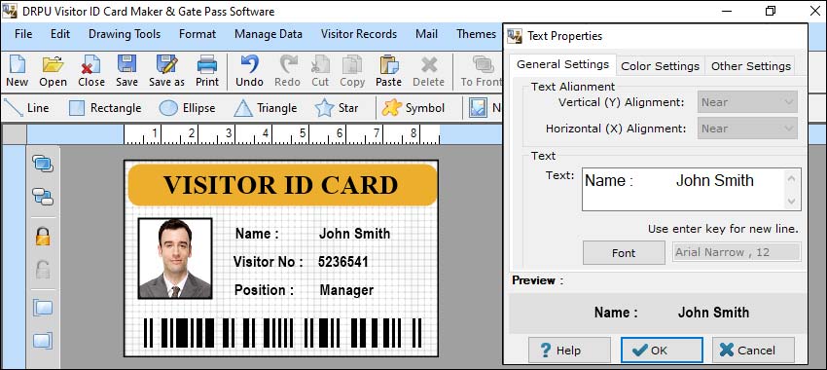Open Horizontal (X) Alignment dropdown
827x370 pixels.
tap(747, 129)
